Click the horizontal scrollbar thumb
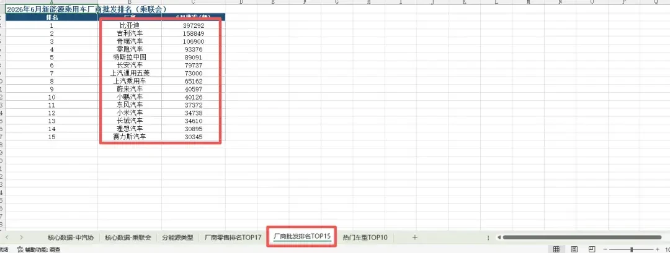Screen dimensions: 670x253 (583, 238)
